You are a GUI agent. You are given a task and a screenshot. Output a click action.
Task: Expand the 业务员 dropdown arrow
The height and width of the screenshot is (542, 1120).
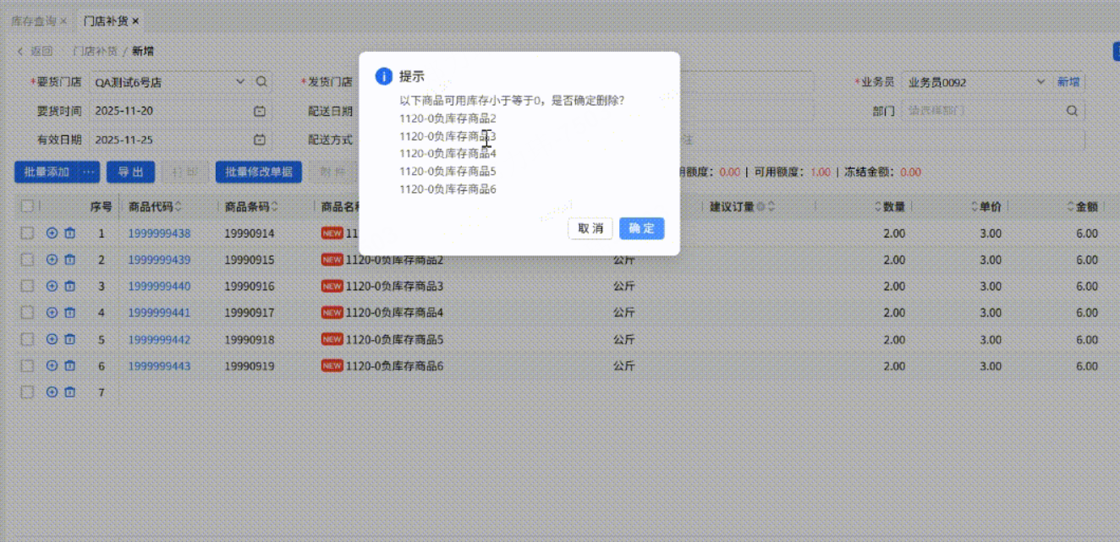pyautogui.click(x=1040, y=82)
